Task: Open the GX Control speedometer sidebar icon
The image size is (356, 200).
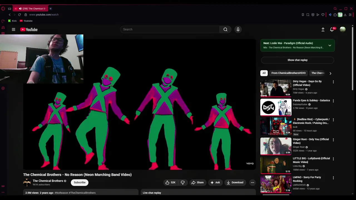Action: [x=3, y=21]
